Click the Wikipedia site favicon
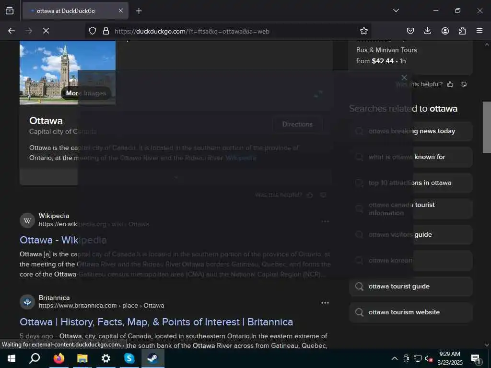This screenshot has width=491, height=368. 27,220
